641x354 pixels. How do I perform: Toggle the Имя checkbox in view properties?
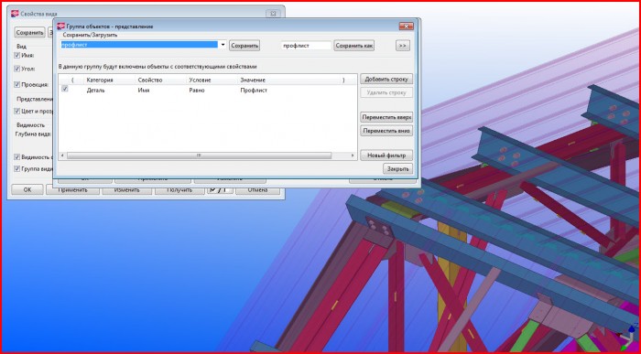16,56
